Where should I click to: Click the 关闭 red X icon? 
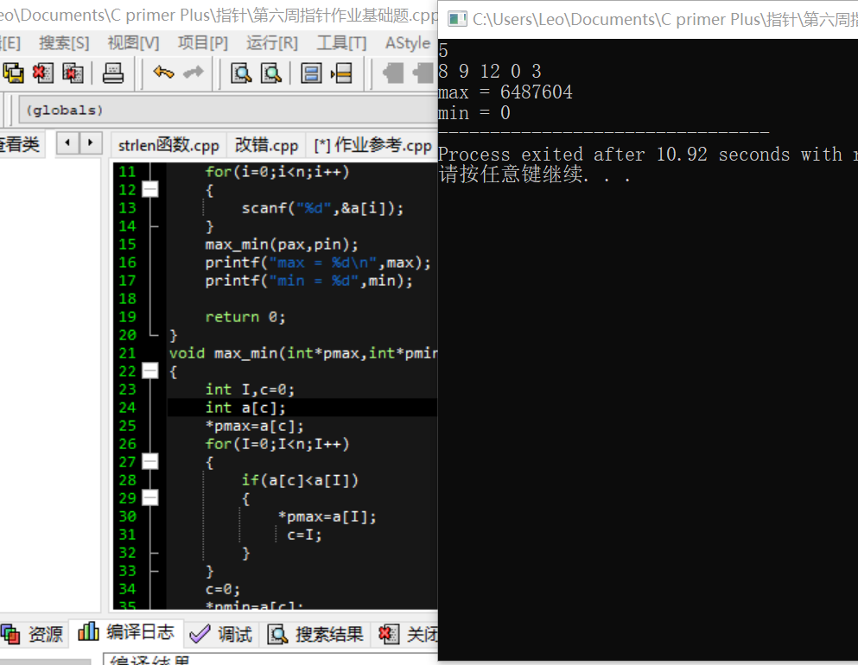(389, 635)
